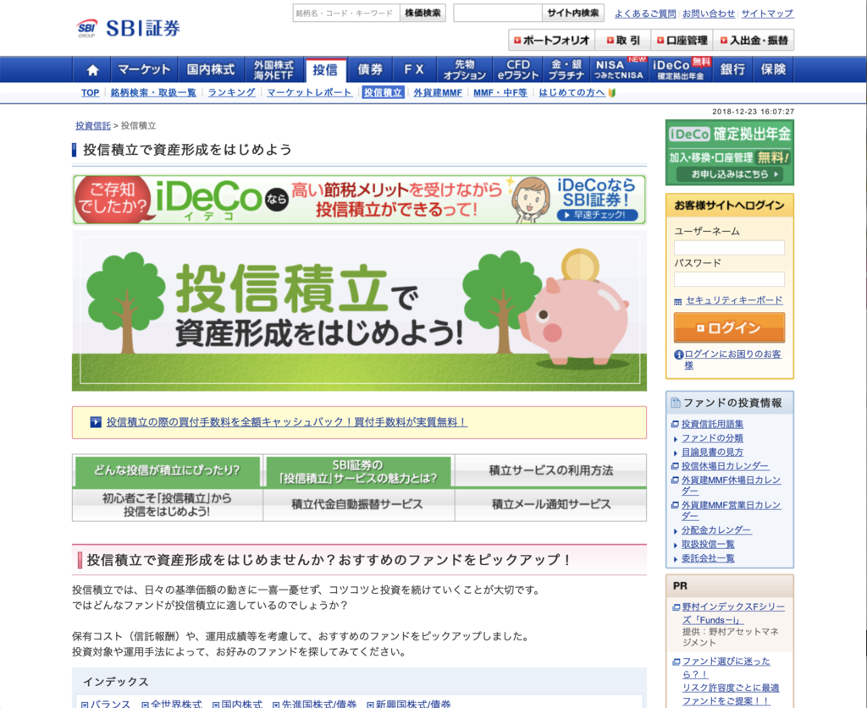867x708 pixels.
Task: Open the ファンドの分類 link
Action: (x=712, y=438)
